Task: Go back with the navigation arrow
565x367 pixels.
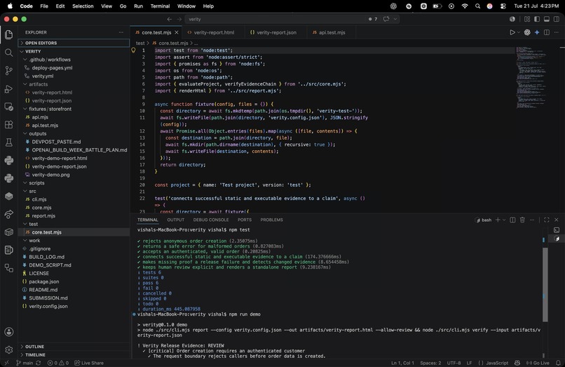Action: click(x=170, y=19)
